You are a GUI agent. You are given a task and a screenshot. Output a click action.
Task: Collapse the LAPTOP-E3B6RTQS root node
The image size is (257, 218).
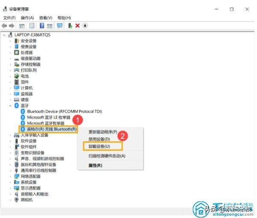coord(4,35)
